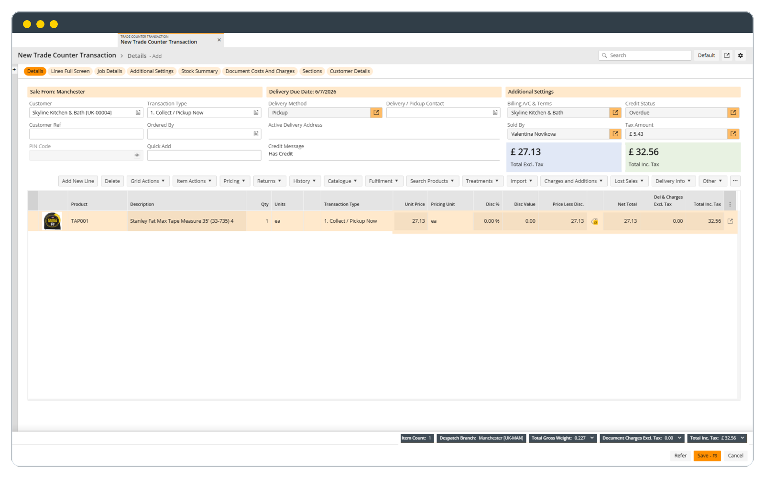
Task: Click New Trade Counter Transaction breadcrumb
Action: (x=67, y=55)
